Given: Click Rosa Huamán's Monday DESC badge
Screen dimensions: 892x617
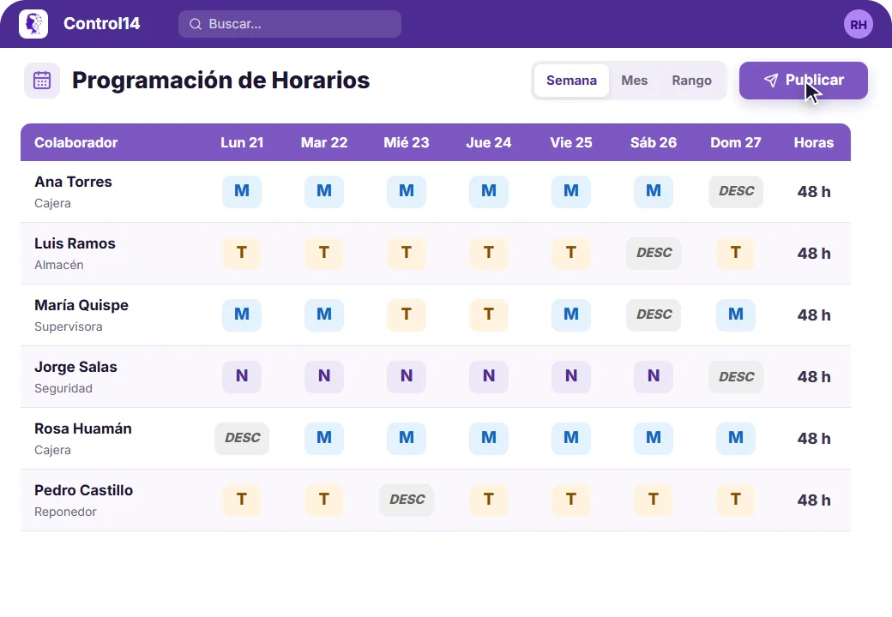Looking at the screenshot, I should pyautogui.click(x=242, y=438).
